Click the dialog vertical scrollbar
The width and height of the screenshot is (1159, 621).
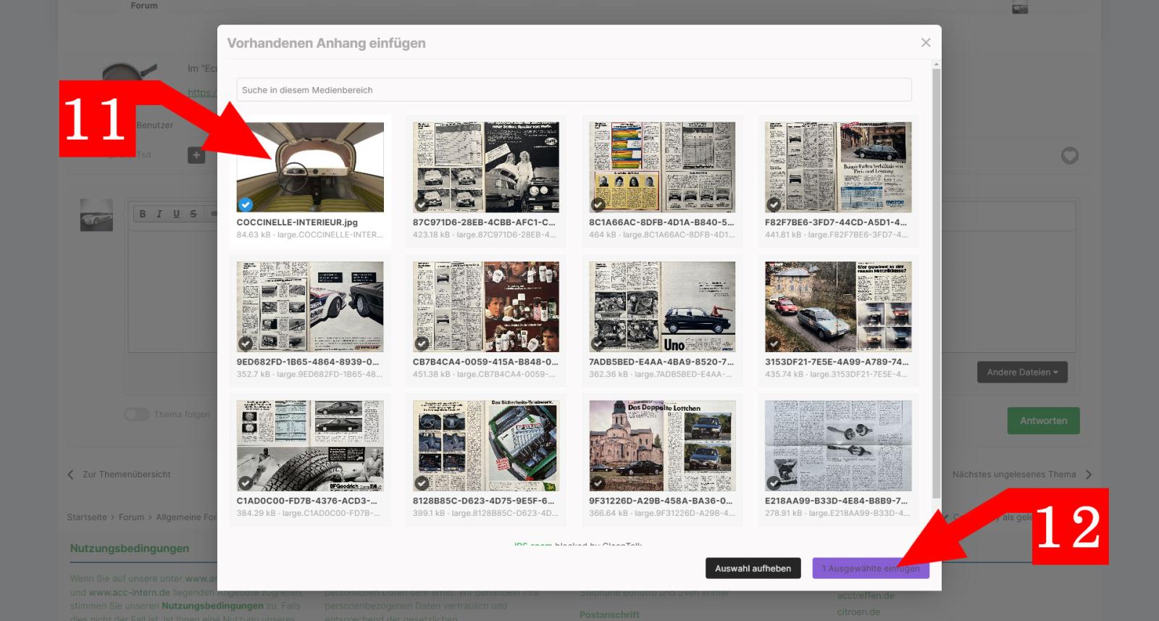[936, 283]
